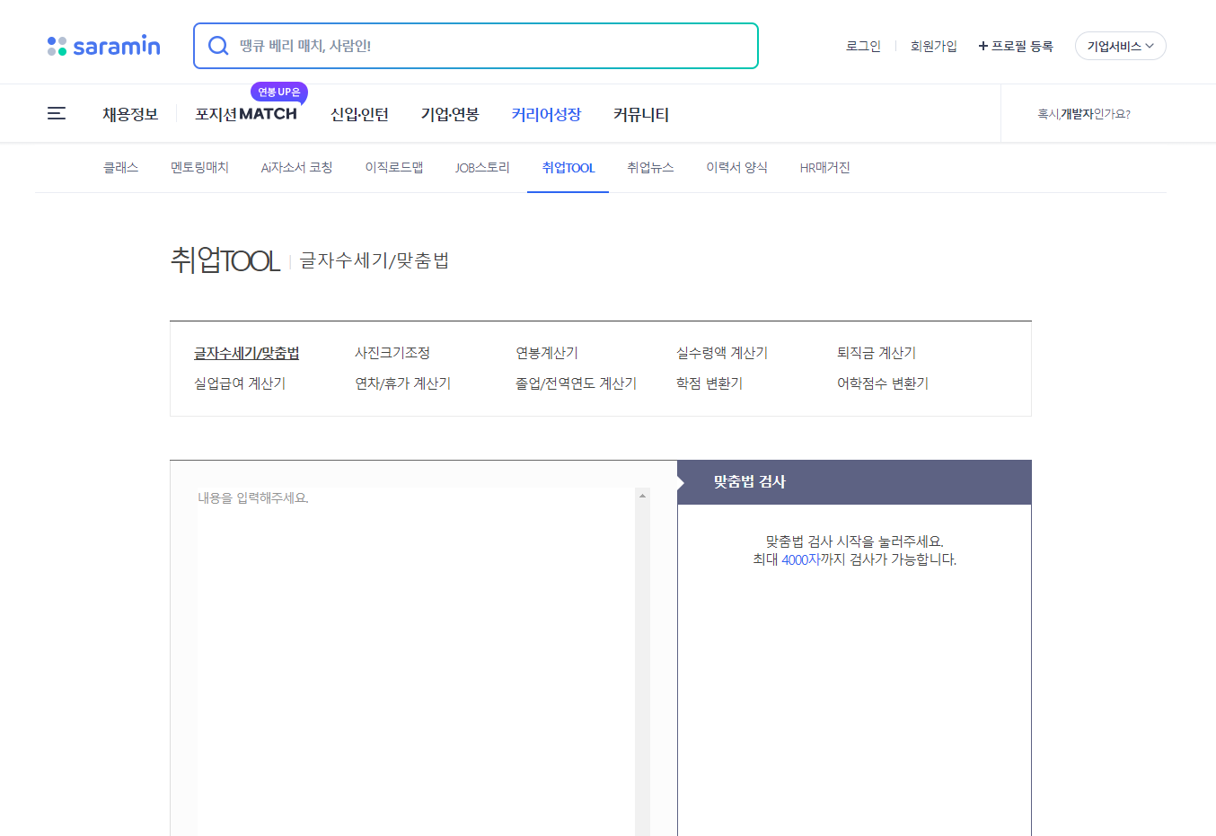Click the 로그인 link

pyautogui.click(x=862, y=45)
